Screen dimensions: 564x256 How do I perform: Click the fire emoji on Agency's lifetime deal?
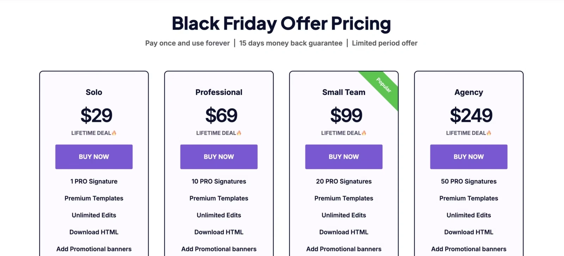[x=489, y=133]
